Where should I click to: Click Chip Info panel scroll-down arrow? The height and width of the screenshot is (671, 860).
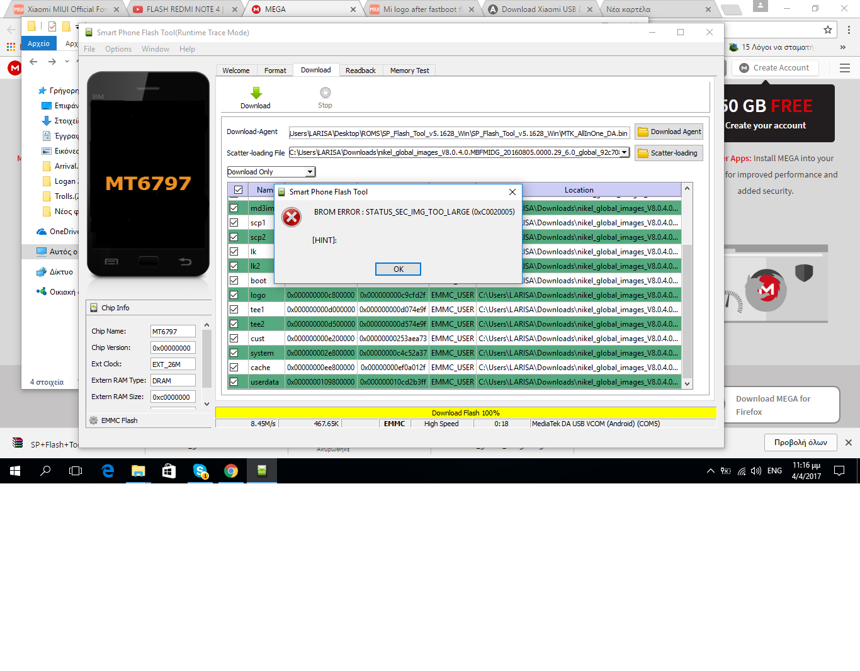pos(207,404)
